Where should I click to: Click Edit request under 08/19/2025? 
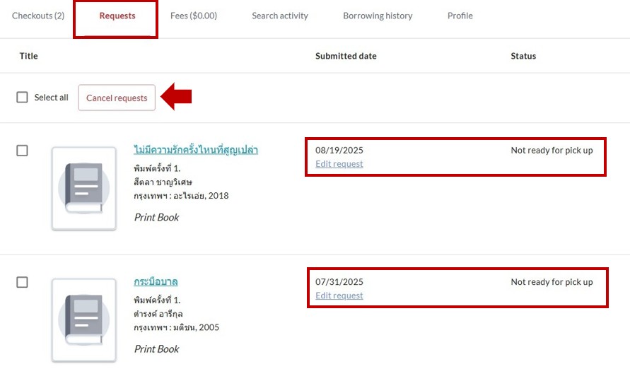[339, 164]
